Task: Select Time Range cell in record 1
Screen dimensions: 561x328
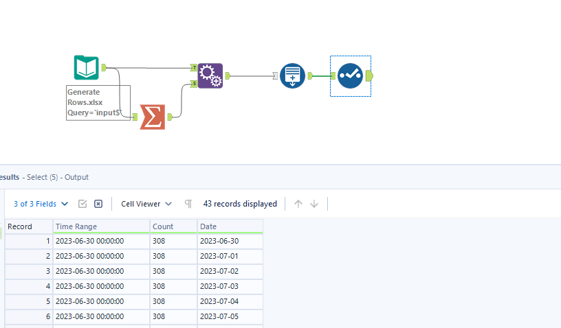Action: 101,242
